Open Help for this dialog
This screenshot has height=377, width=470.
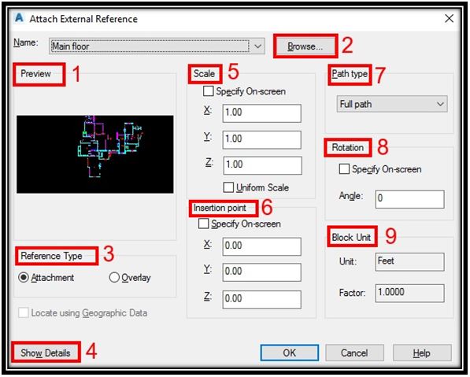click(x=422, y=353)
